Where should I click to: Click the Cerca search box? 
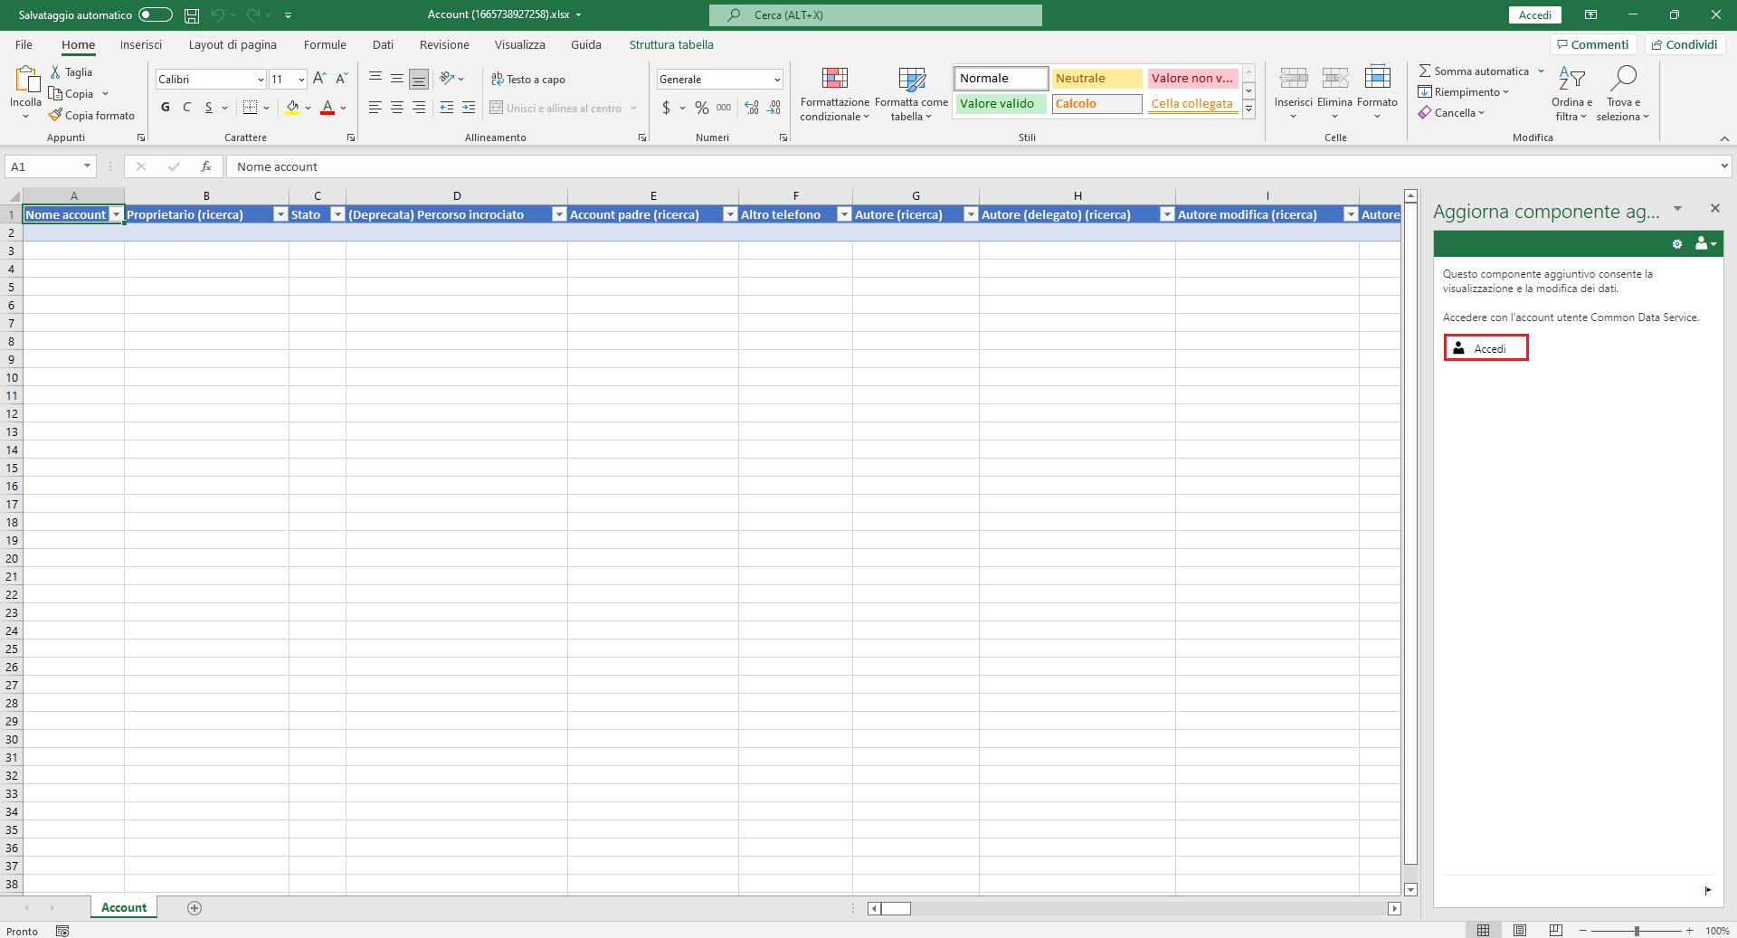tap(875, 14)
